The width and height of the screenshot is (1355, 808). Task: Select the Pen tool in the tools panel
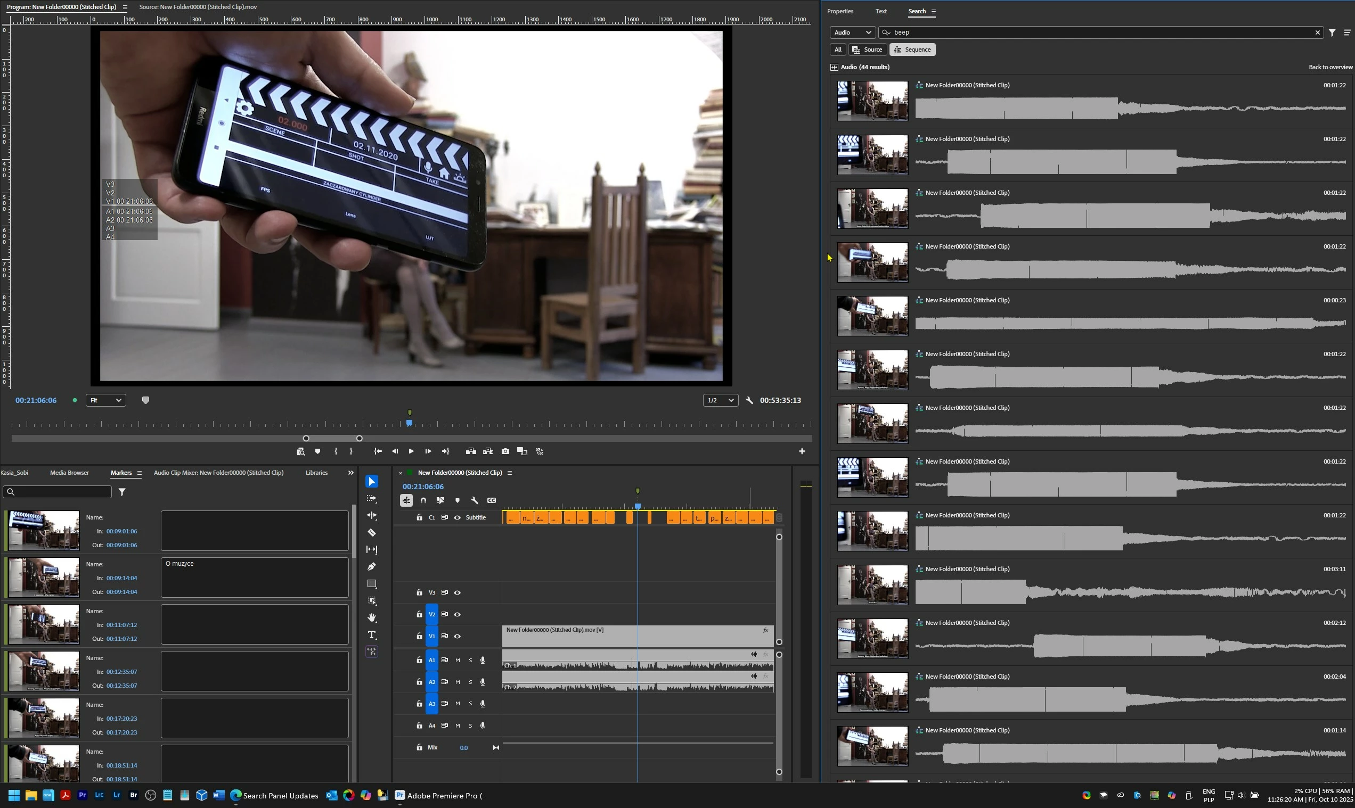point(372,567)
